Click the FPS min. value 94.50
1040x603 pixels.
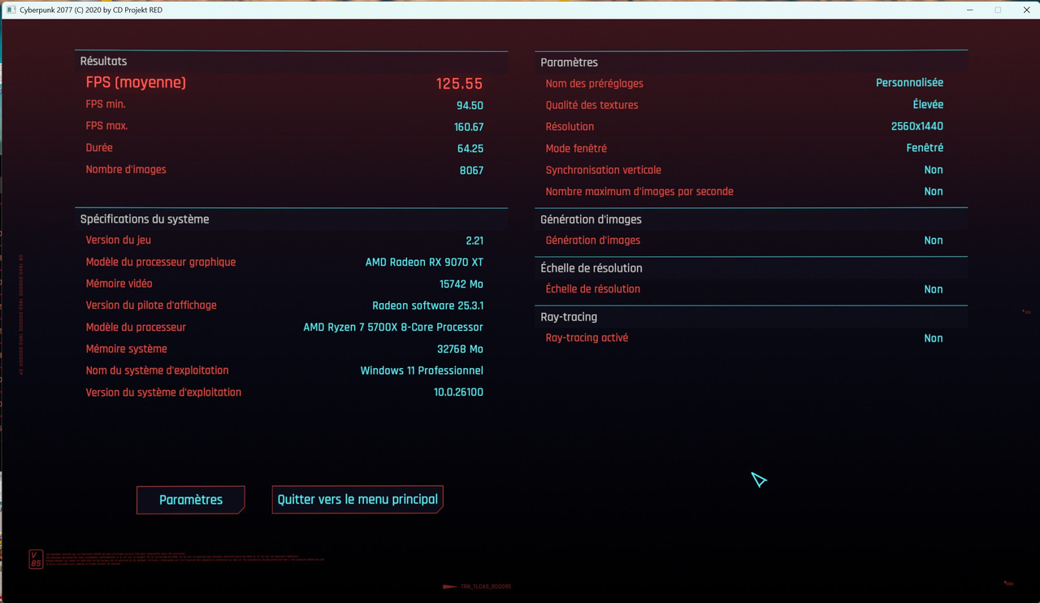(470, 105)
